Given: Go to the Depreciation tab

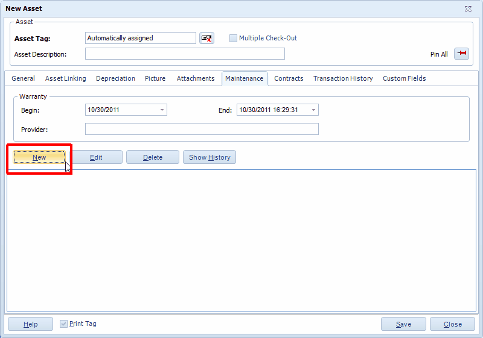Looking at the screenshot, I should tap(115, 78).
